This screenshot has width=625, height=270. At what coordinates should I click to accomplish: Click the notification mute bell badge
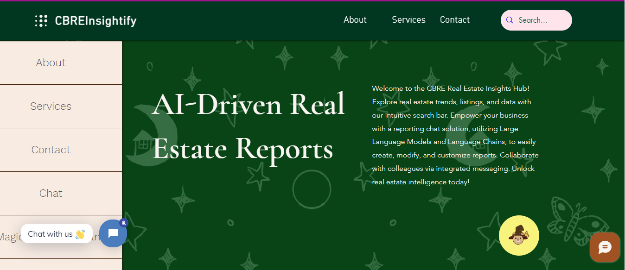pos(123,223)
